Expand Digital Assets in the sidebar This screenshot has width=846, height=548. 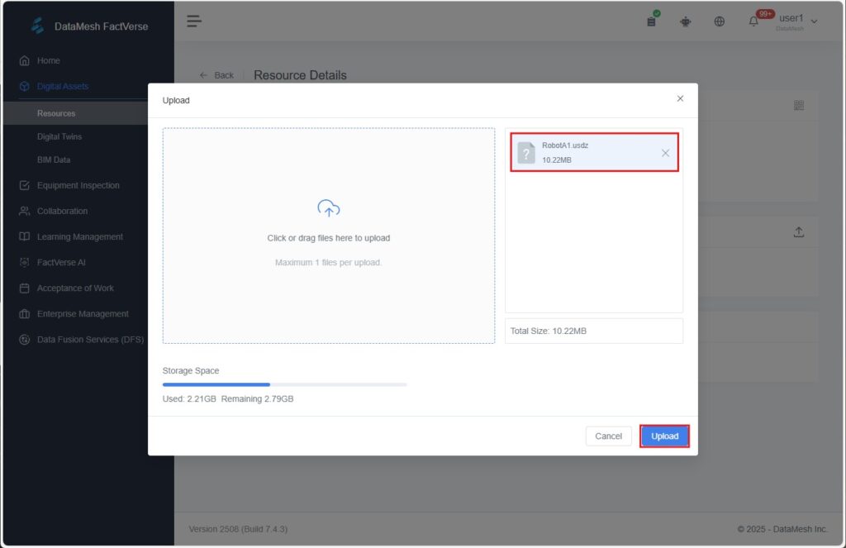tap(63, 86)
